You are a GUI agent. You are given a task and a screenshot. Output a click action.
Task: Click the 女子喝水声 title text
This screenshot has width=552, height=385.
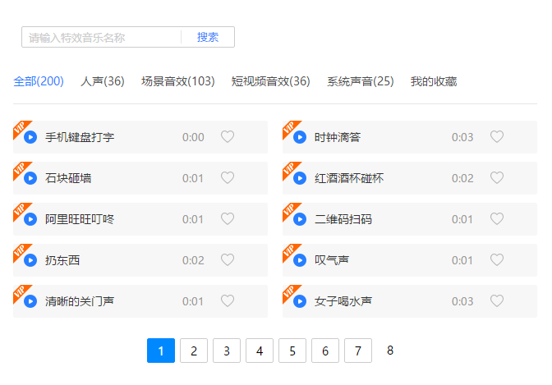pyautogui.click(x=343, y=301)
